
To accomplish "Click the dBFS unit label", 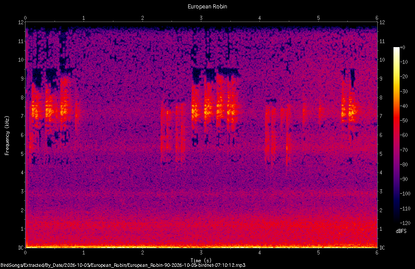I will (x=401, y=231).
